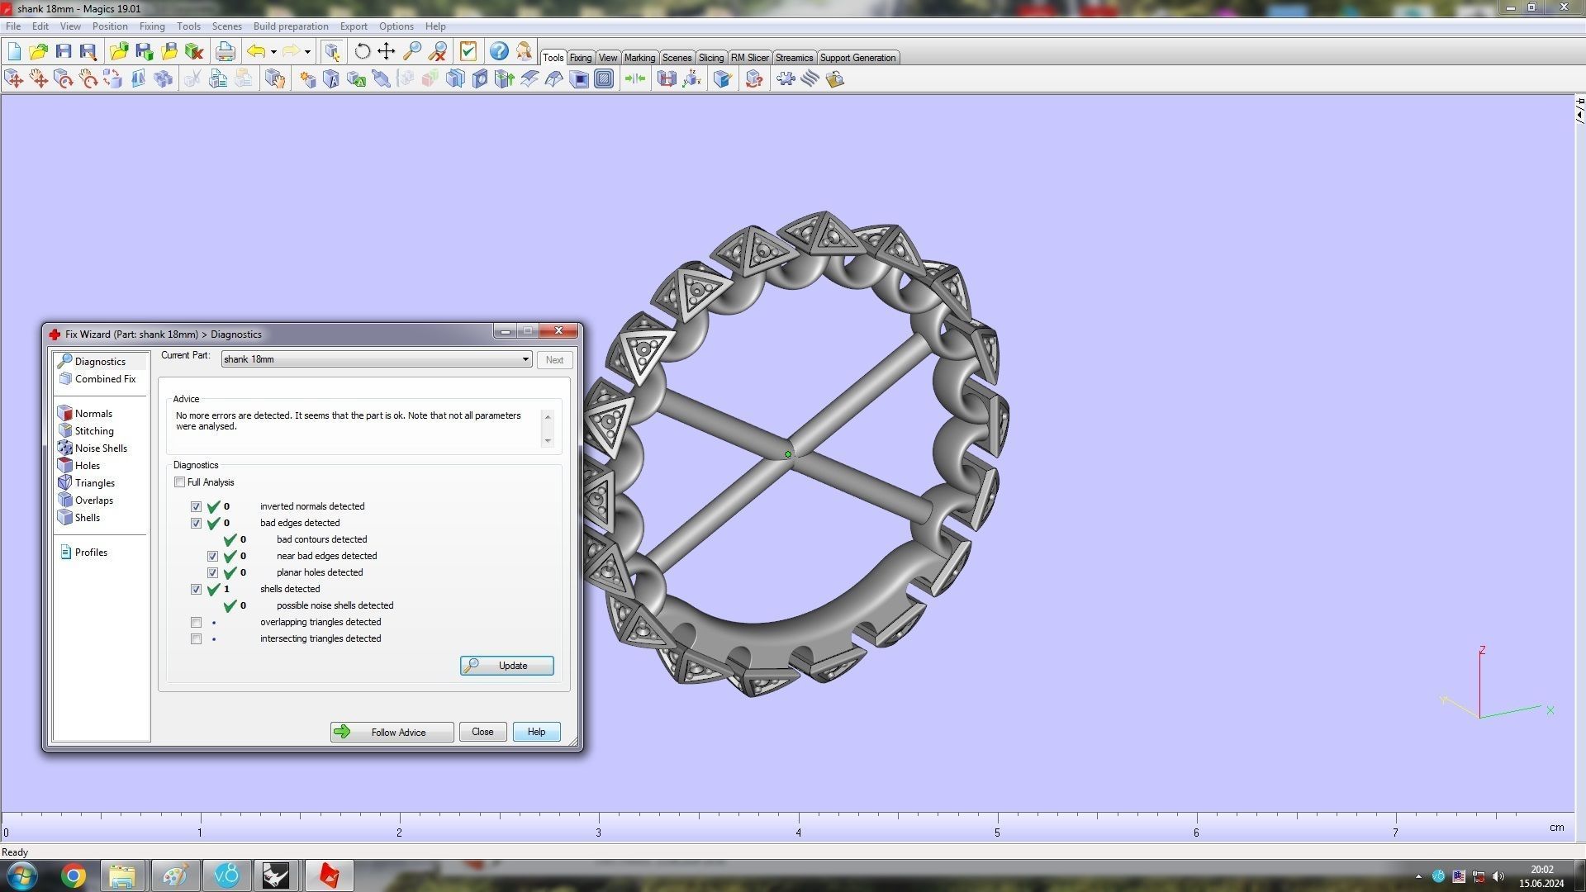Open the Current Part dropdown
Image resolution: width=1586 pixels, height=892 pixels.
click(525, 359)
